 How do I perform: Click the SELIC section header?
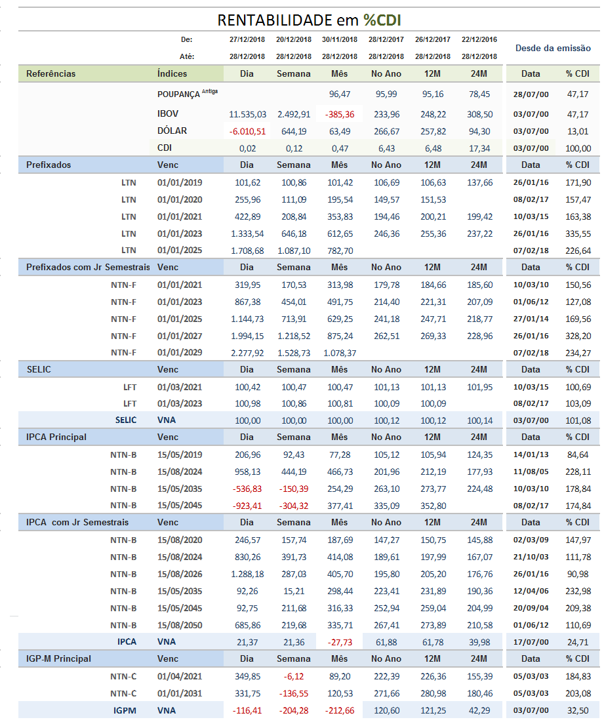(x=39, y=369)
